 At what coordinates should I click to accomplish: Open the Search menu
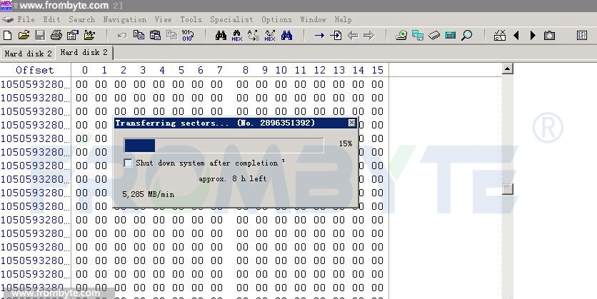pyautogui.click(x=81, y=19)
